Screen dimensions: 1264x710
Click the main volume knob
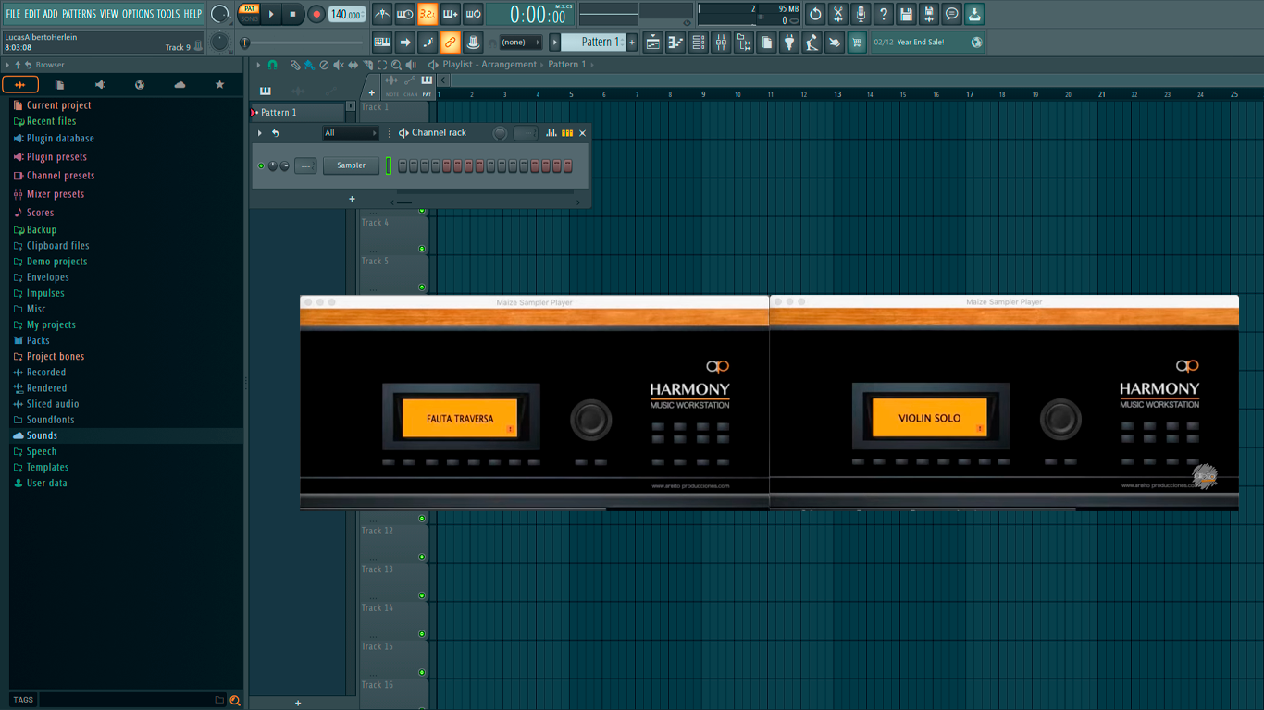point(220,14)
